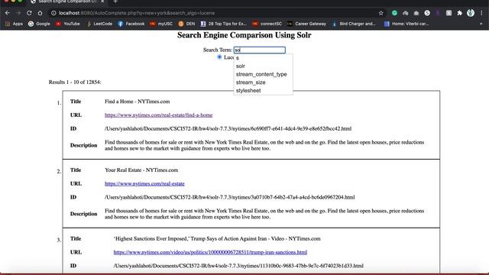Open the Chrome profile avatar

coord(471,13)
